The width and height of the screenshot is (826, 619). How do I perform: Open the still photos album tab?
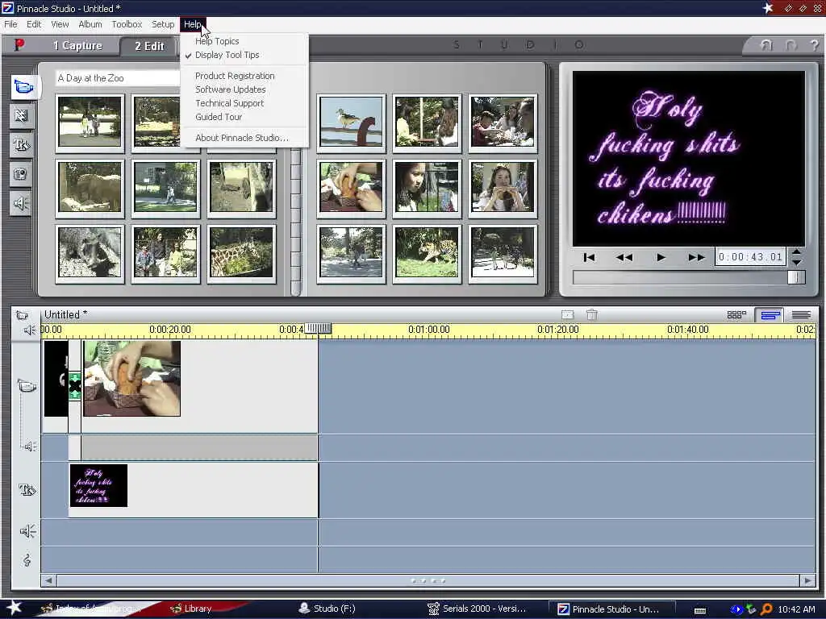22,174
